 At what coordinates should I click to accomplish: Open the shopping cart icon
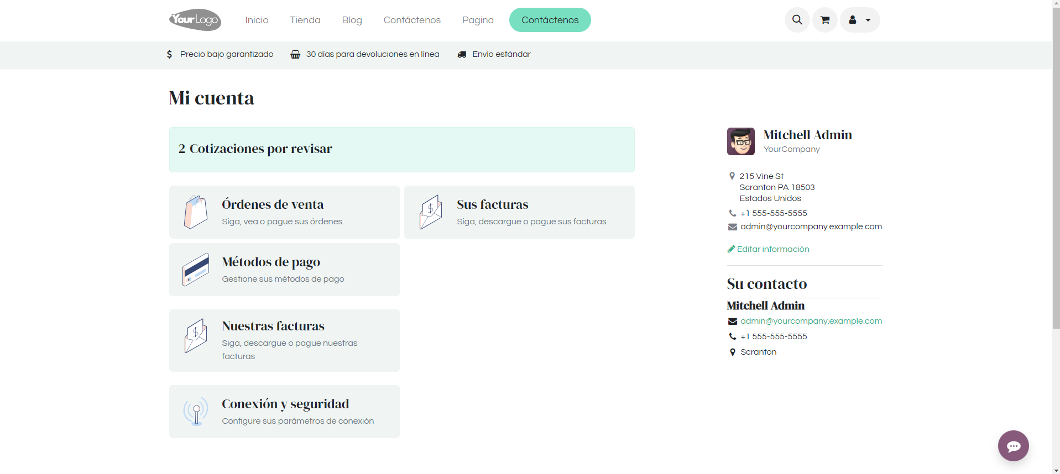(x=824, y=20)
